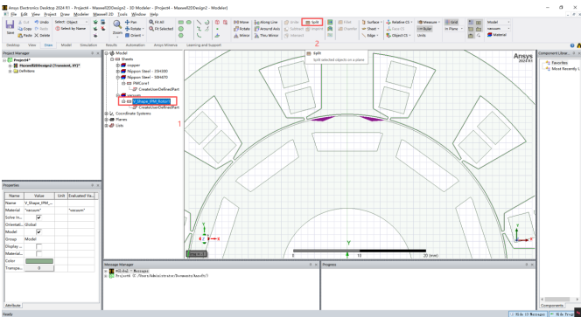Toggle the Model checkbox in Properties
This screenshot has height=317, width=581.
[x=38, y=232]
